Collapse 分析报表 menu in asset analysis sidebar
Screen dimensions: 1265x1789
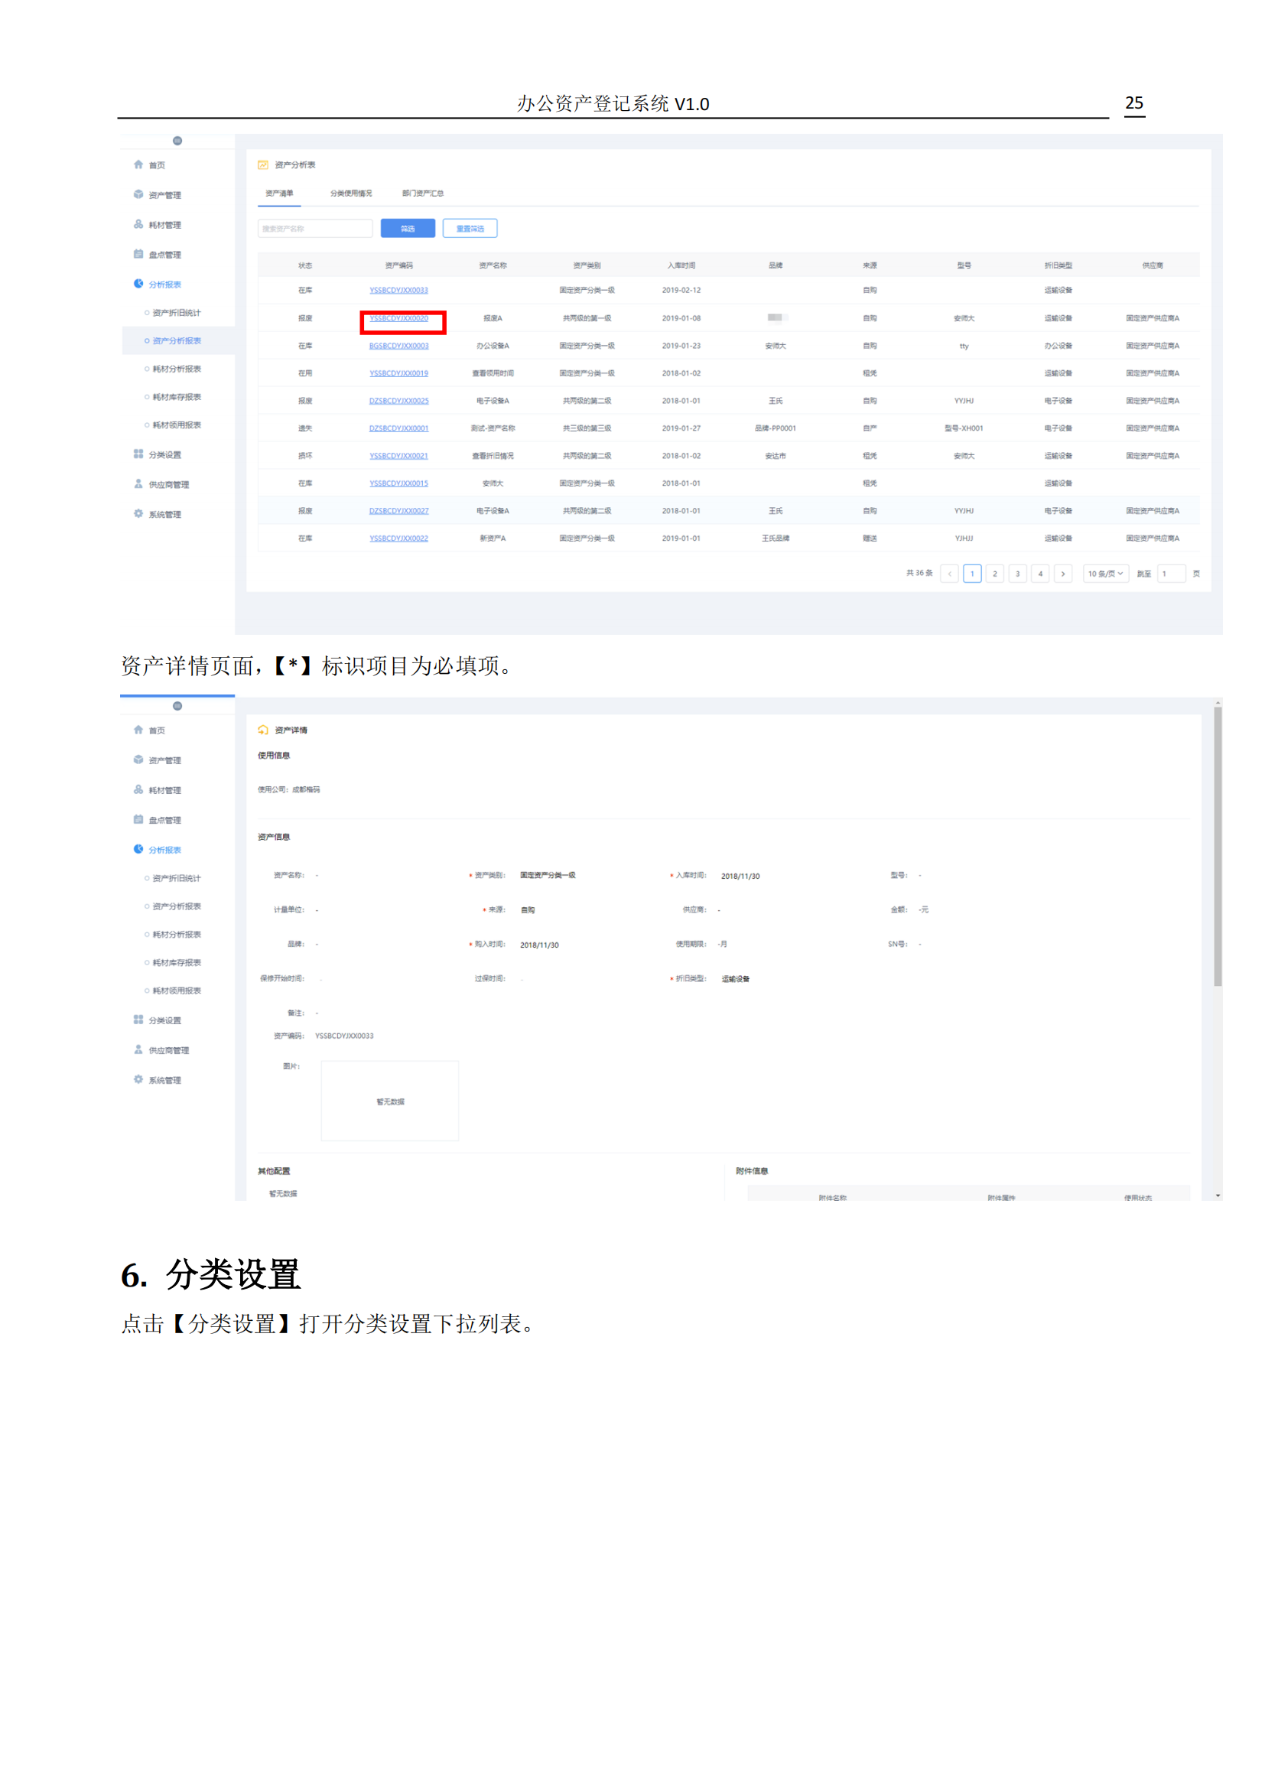pyautogui.click(x=165, y=285)
